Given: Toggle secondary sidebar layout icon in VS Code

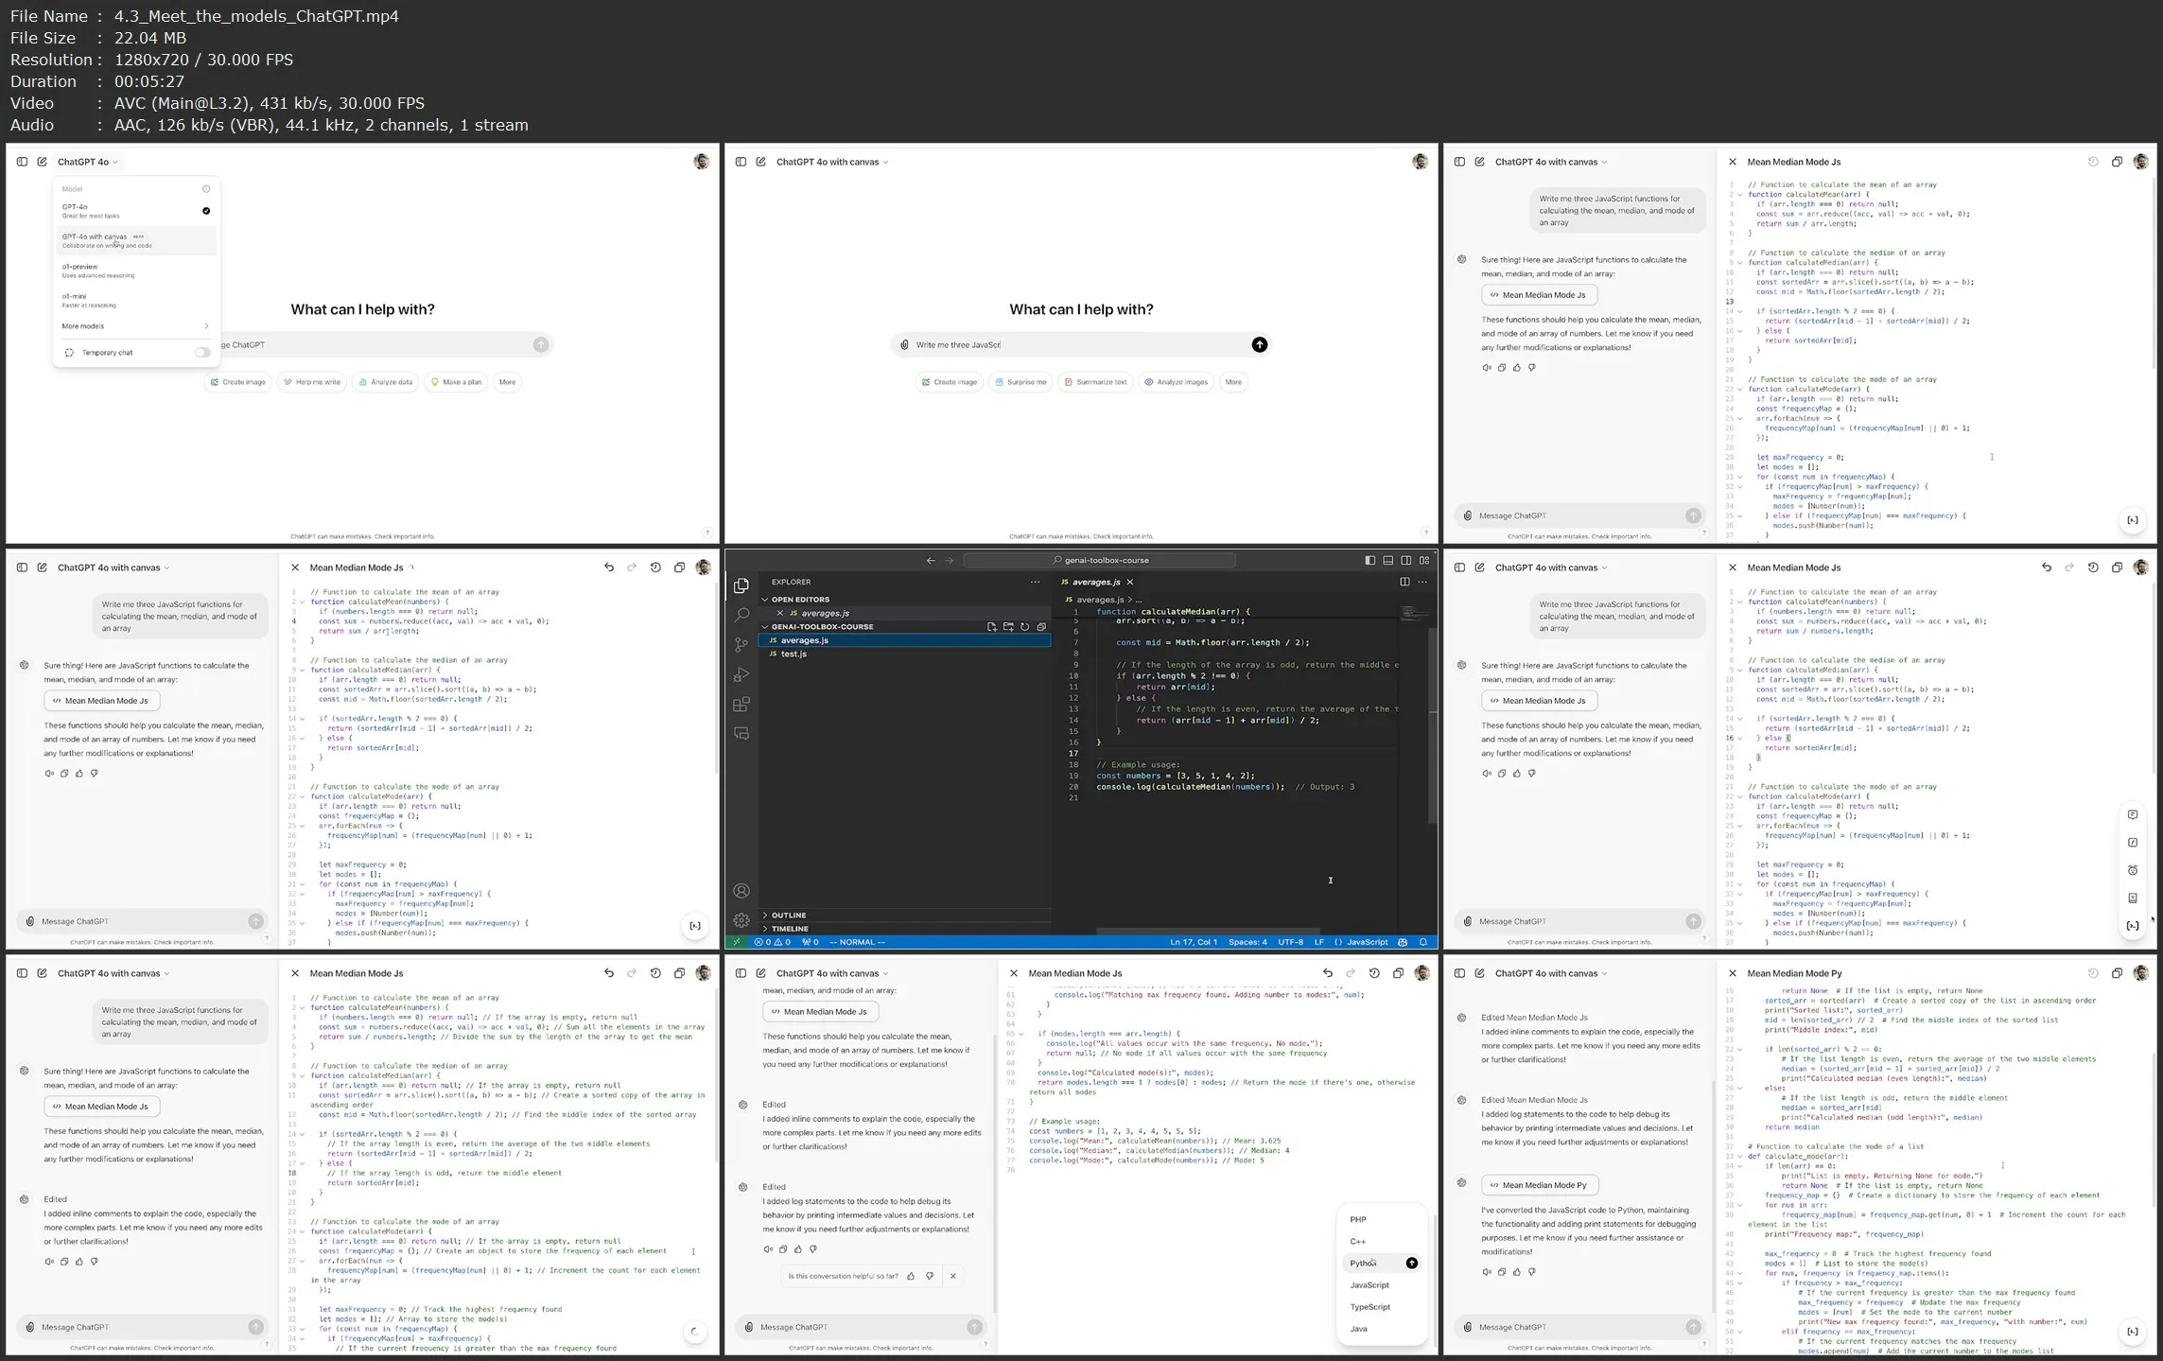Looking at the screenshot, I should (1405, 561).
